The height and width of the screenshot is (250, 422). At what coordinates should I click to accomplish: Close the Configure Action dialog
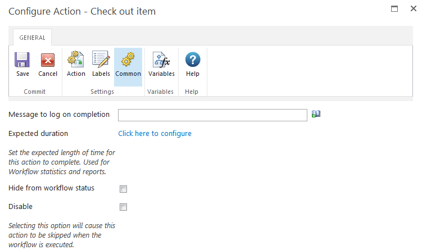pyautogui.click(x=414, y=9)
